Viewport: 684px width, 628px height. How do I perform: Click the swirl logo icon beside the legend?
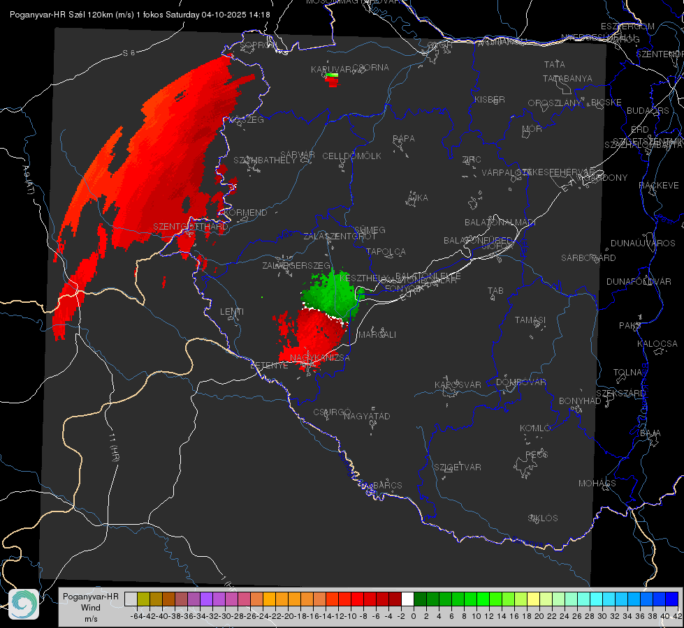coord(24,604)
